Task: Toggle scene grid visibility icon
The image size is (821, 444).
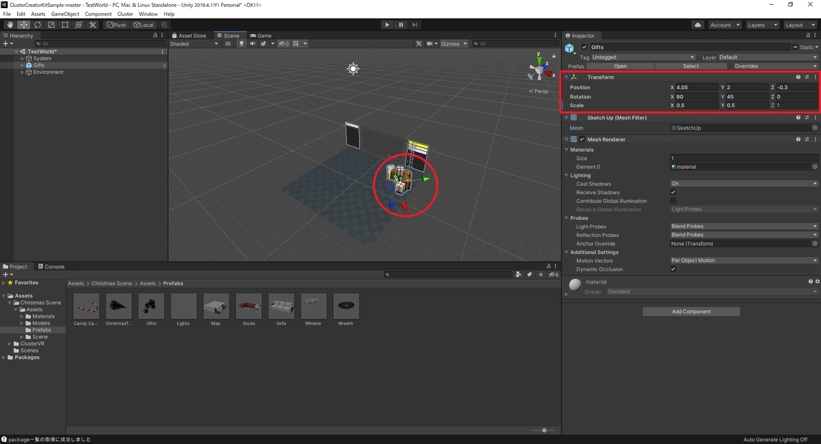Action: coord(296,44)
